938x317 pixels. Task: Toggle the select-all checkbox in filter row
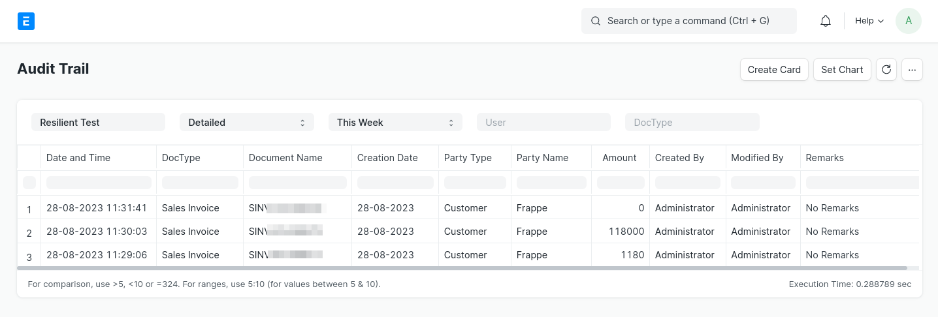[x=29, y=183]
